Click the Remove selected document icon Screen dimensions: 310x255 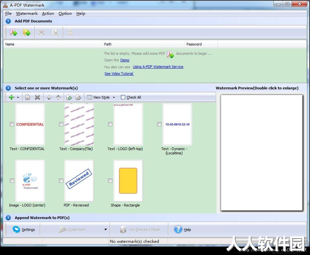(x=41, y=32)
